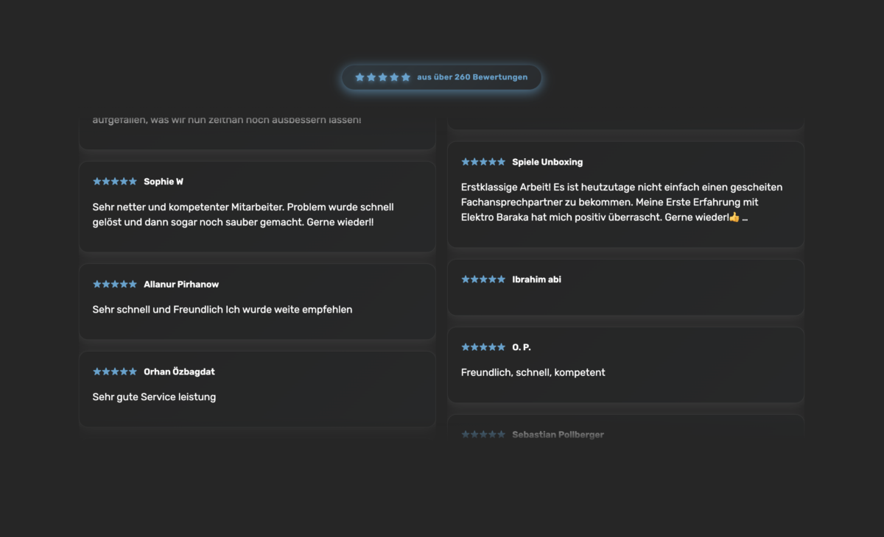This screenshot has height=537, width=884.
Task: Click reviewer name Allanur Pirhanow
Action: click(x=181, y=285)
